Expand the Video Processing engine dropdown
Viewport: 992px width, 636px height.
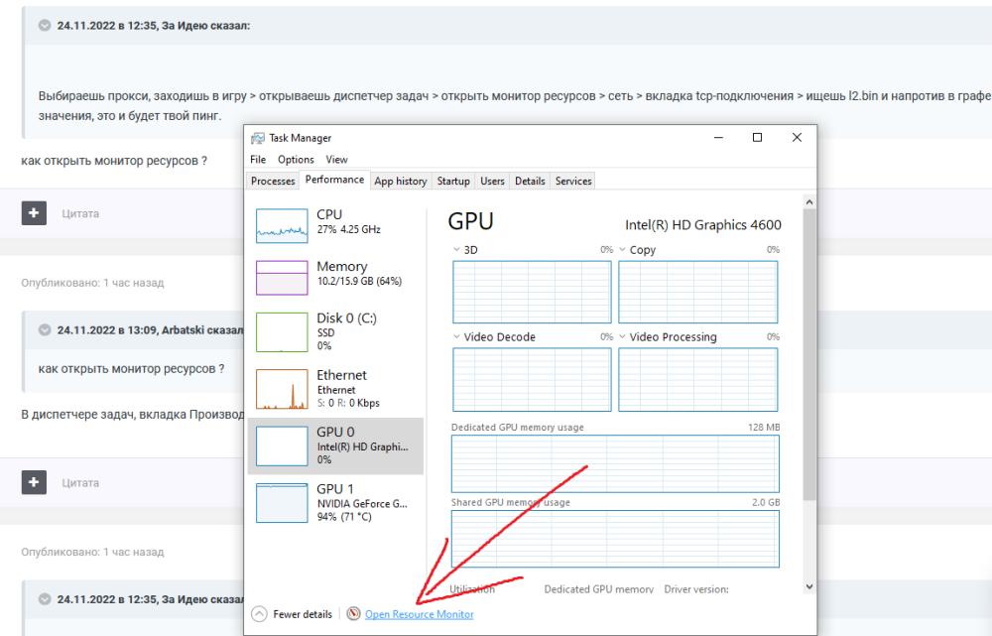pyautogui.click(x=622, y=337)
